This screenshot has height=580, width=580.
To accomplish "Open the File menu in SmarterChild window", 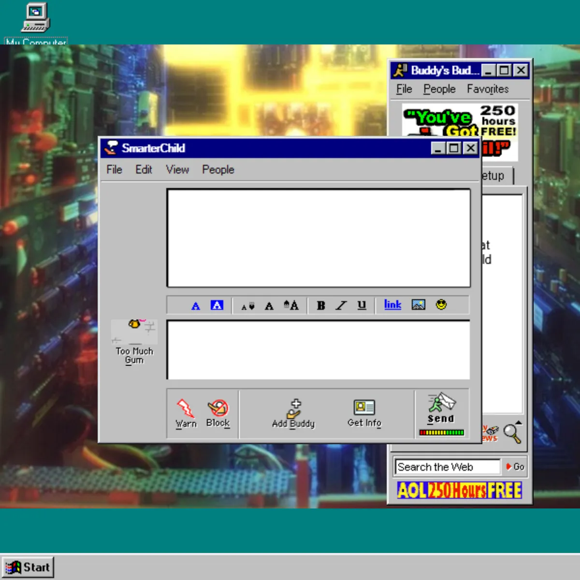I will click(115, 170).
